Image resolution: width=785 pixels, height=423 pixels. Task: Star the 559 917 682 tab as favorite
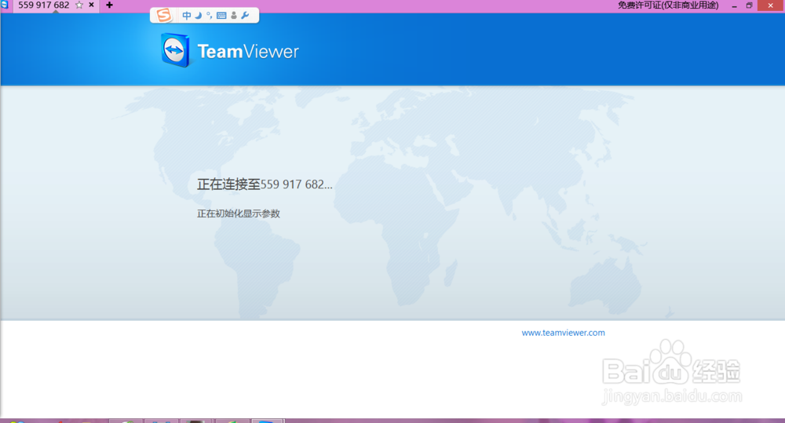point(79,5)
